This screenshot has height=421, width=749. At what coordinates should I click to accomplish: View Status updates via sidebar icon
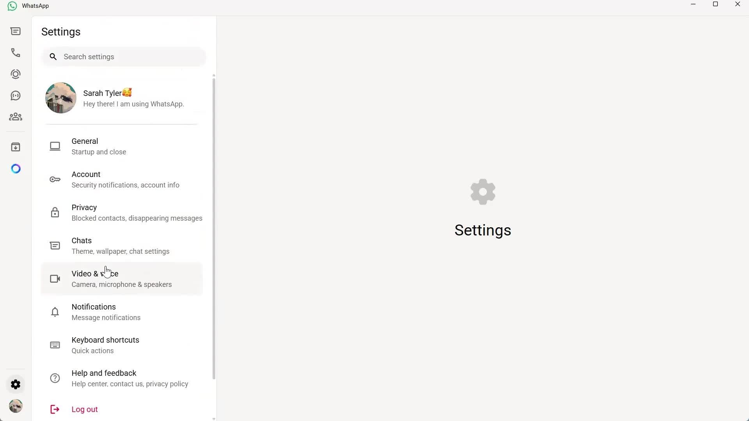[16, 74]
